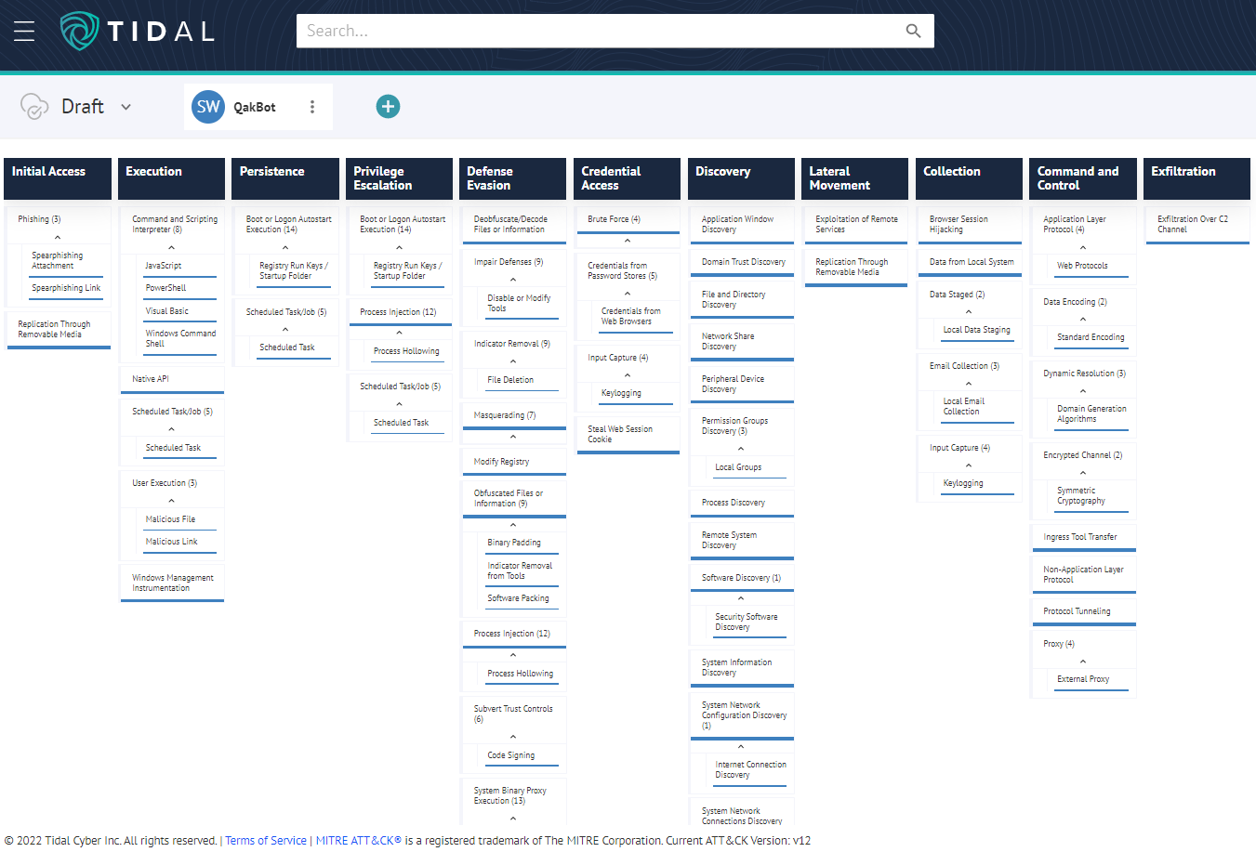
Task: Click the File Deletion sub-technique
Action: 522,380
